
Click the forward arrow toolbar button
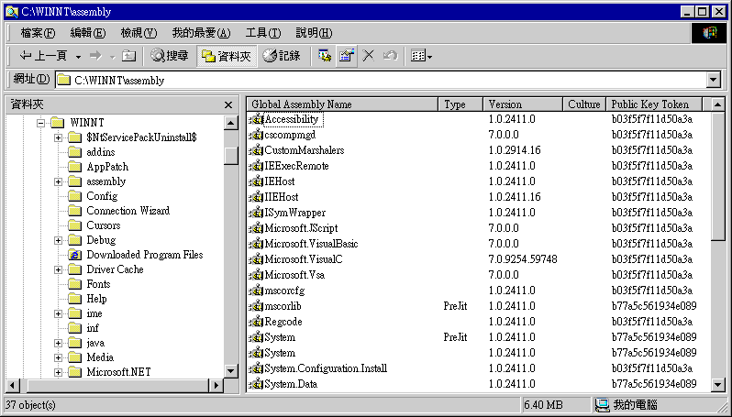click(x=95, y=56)
